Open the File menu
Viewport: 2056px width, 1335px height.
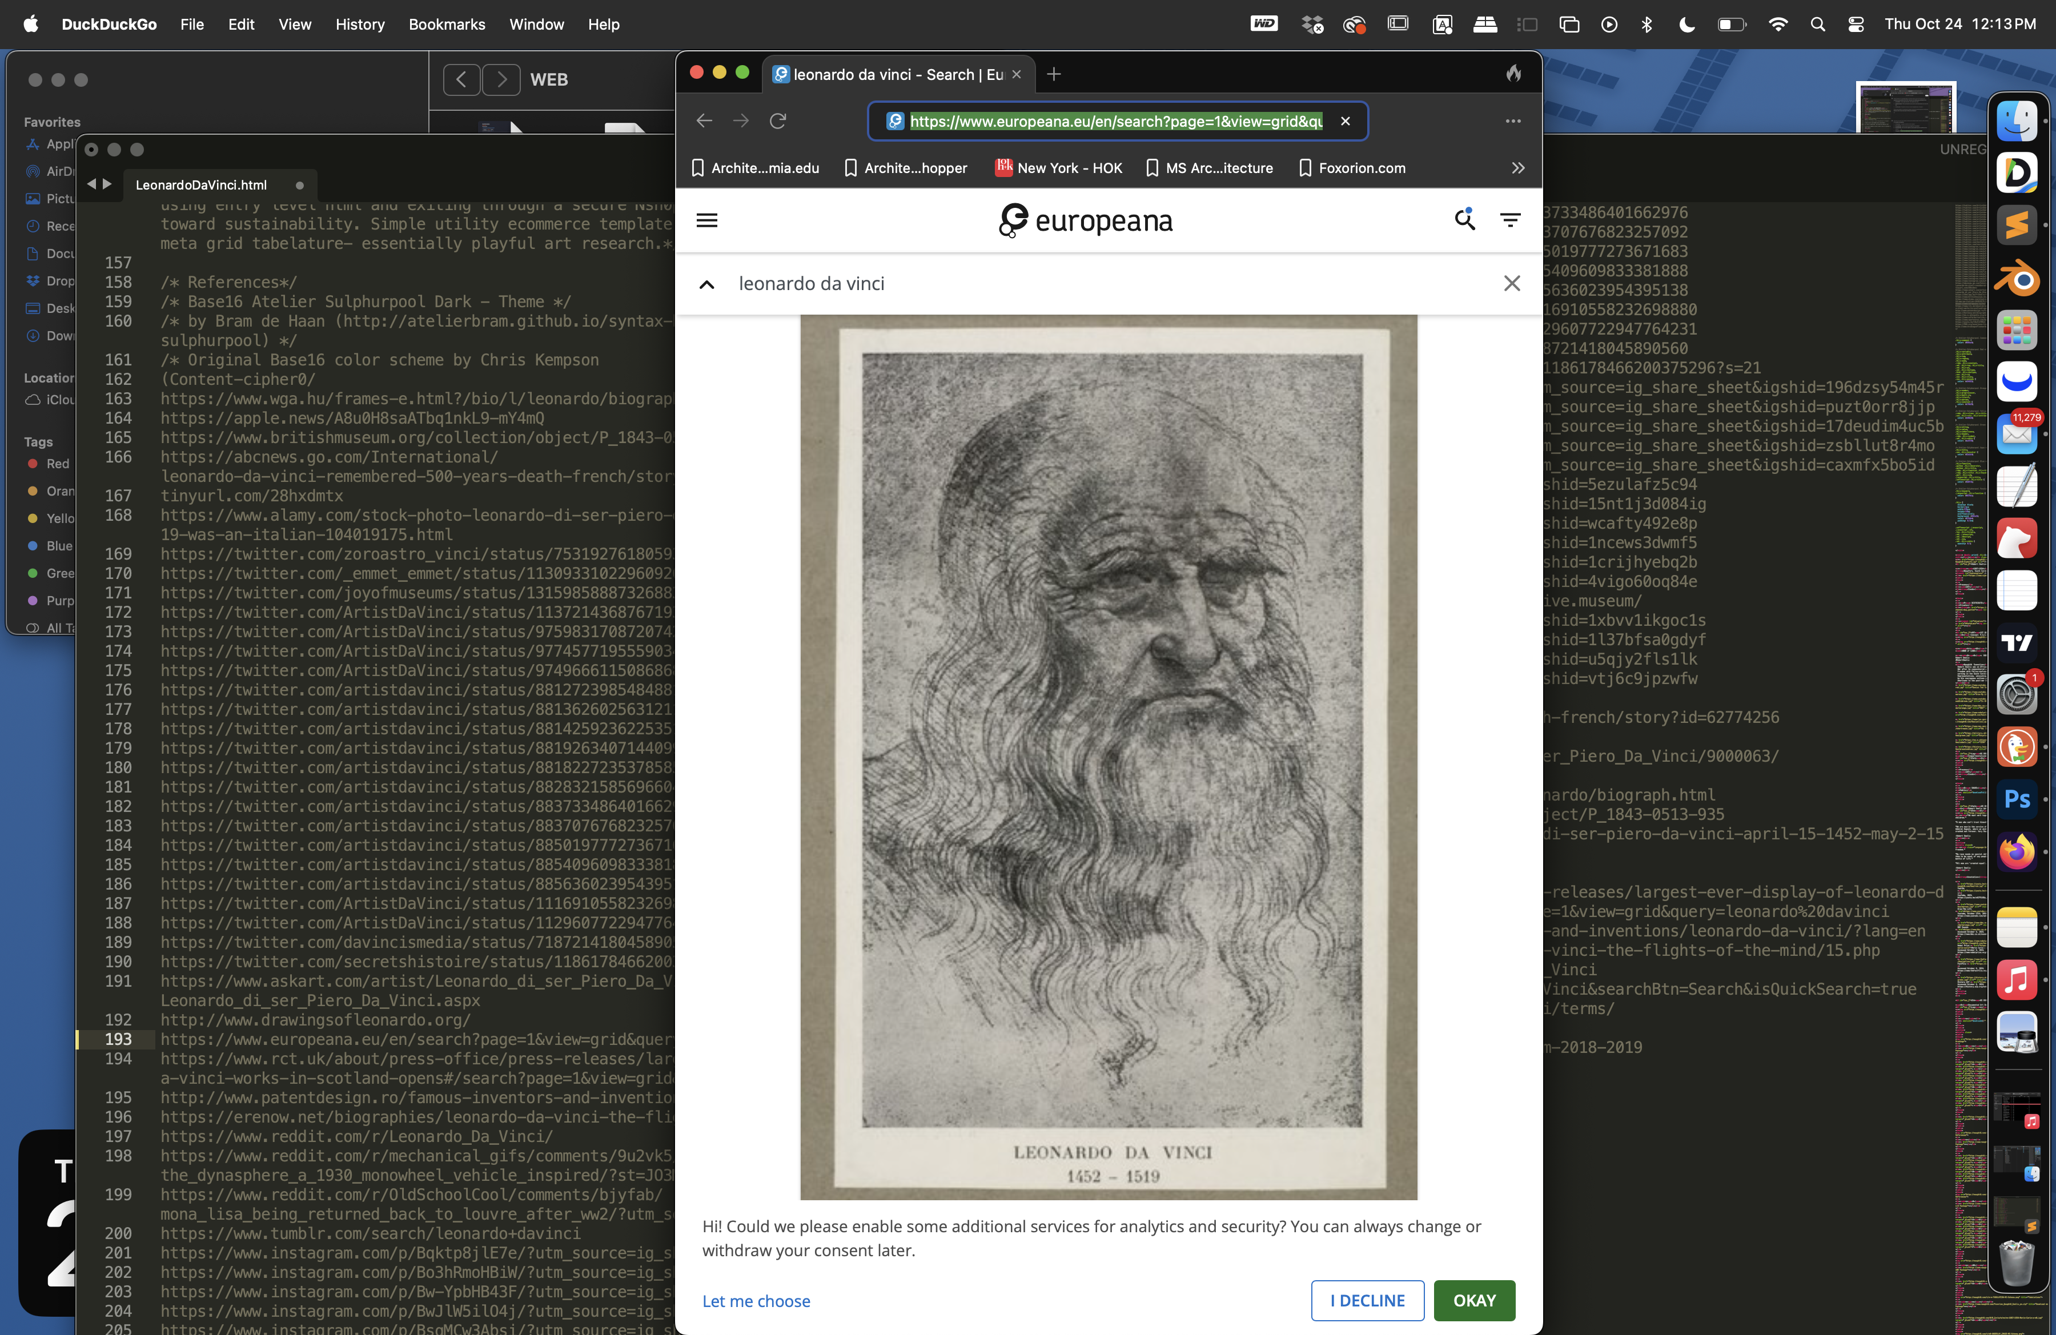pyautogui.click(x=192, y=24)
